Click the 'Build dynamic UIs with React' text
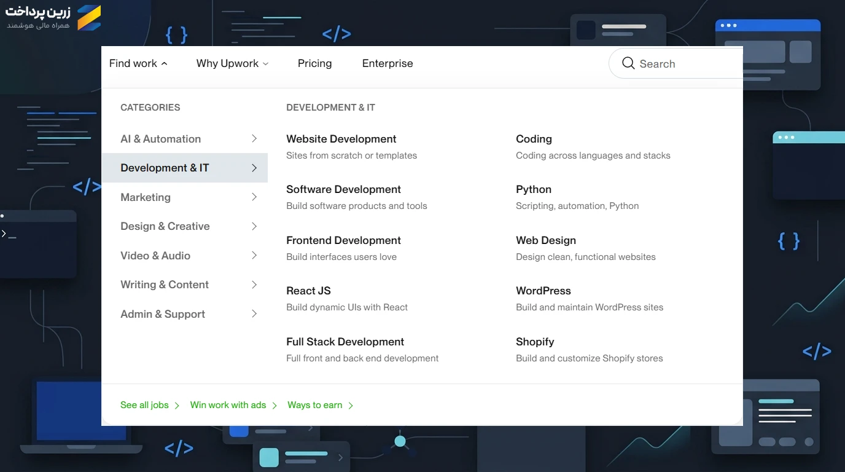Viewport: 845px width, 472px height. pos(347,307)
